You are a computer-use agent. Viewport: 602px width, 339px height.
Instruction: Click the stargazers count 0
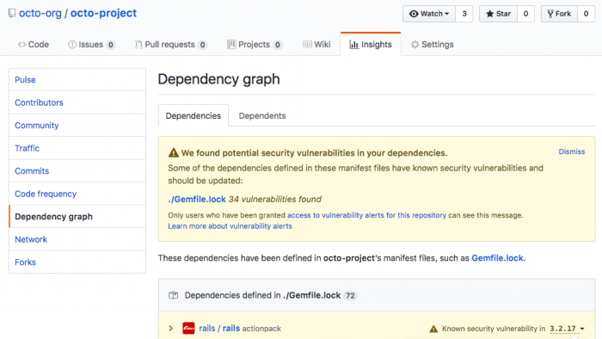pos(525,14)
